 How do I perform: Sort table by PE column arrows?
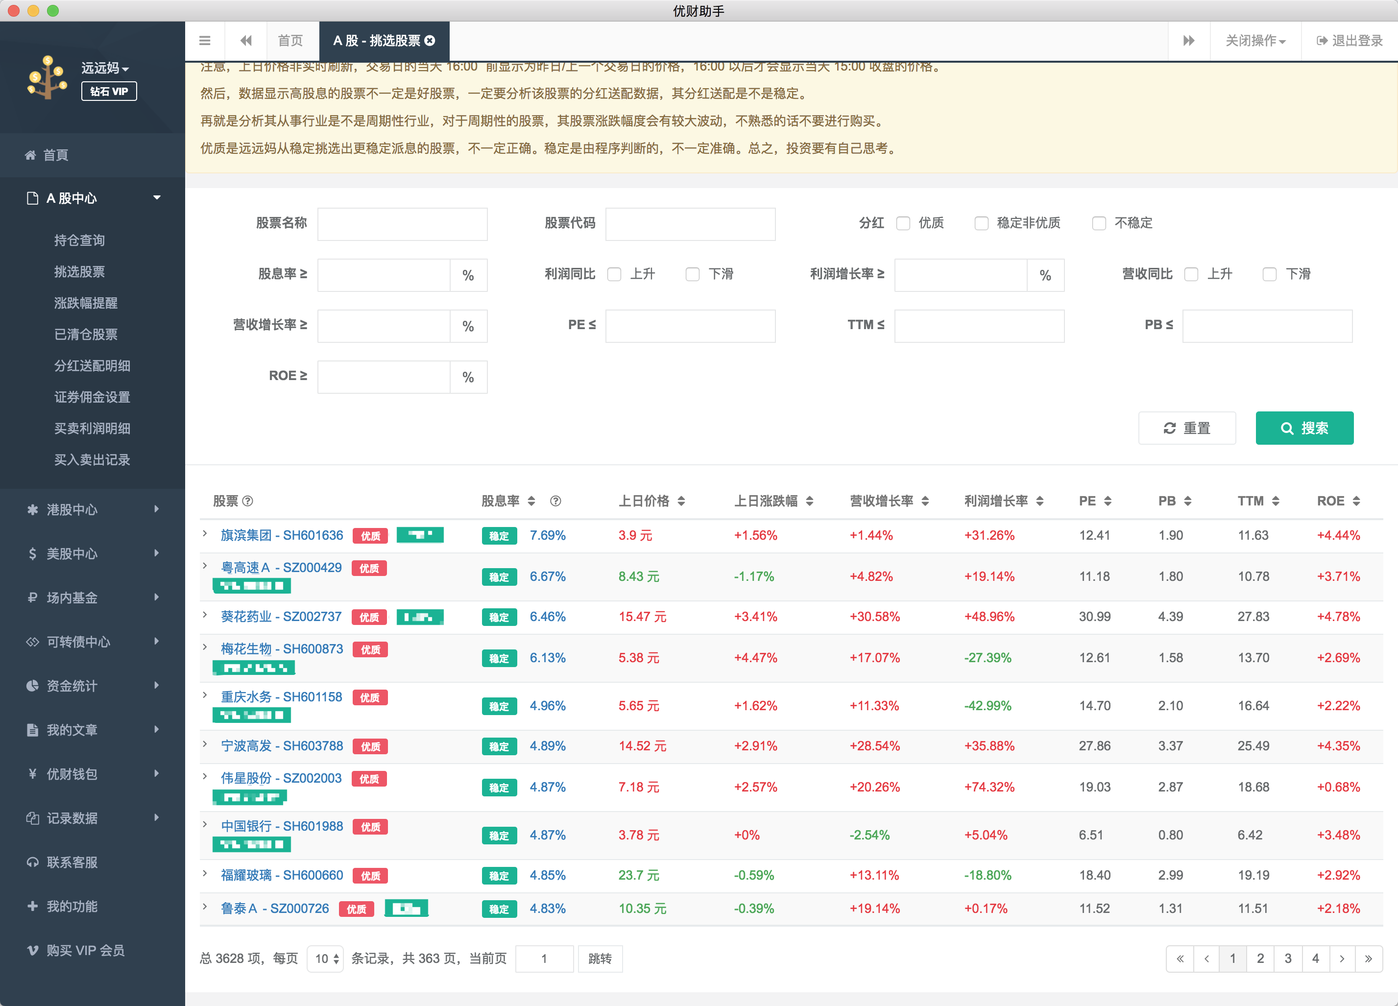[x=1108, y=501]
